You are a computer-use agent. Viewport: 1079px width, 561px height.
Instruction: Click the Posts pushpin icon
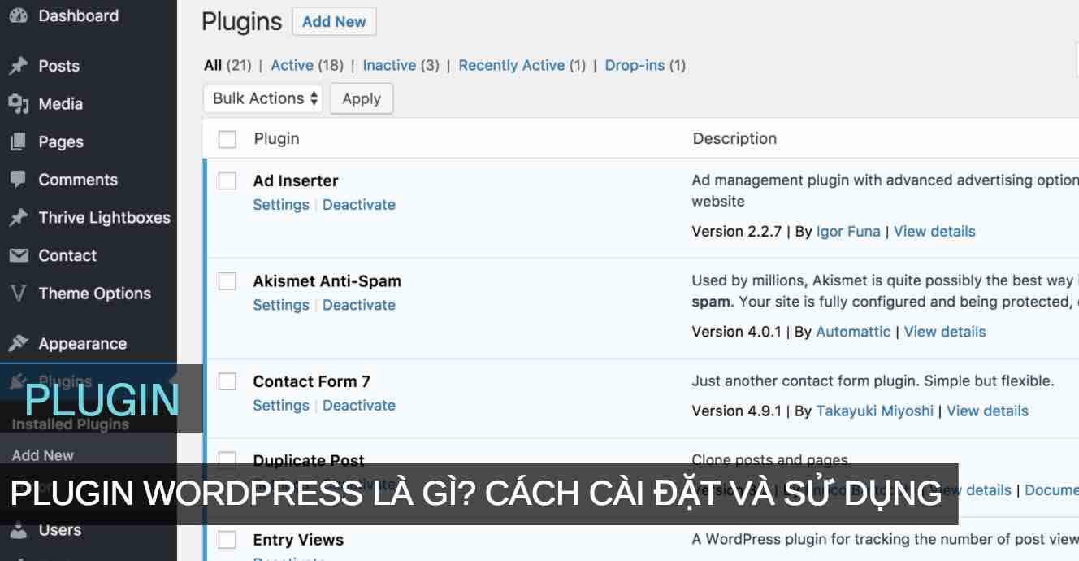pos(18,66)
